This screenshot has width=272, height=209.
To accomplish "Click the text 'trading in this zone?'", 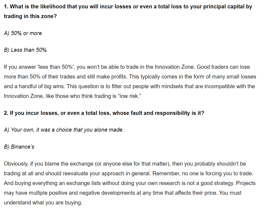I will (x=30, y=16).
